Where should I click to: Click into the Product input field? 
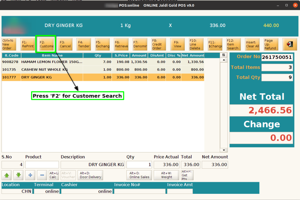(42, 165)
